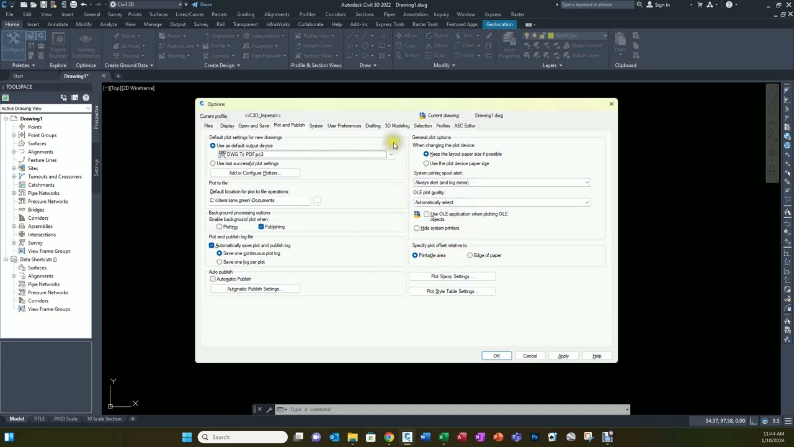Click the Toolspace help icon
The image size is (794, 447).
coord(86,97)
